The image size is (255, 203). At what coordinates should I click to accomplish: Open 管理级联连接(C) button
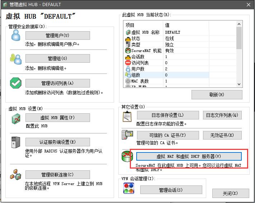58,175
